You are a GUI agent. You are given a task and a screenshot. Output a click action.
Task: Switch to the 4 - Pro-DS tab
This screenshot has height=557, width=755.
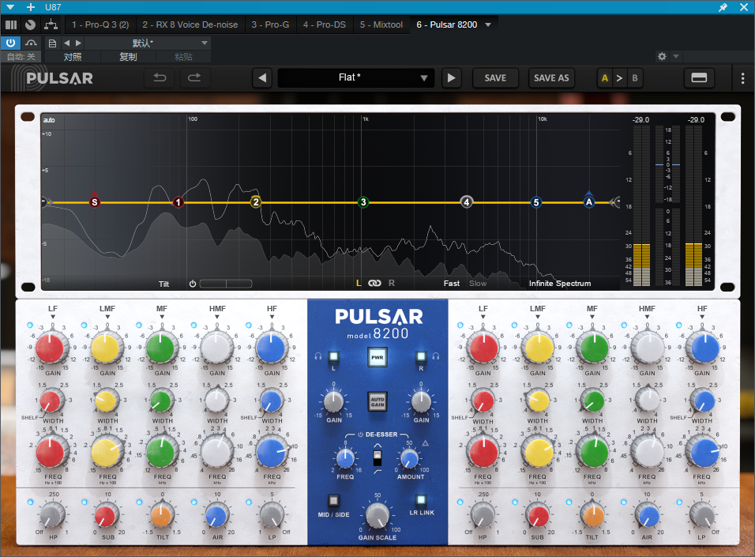(325, 24)
